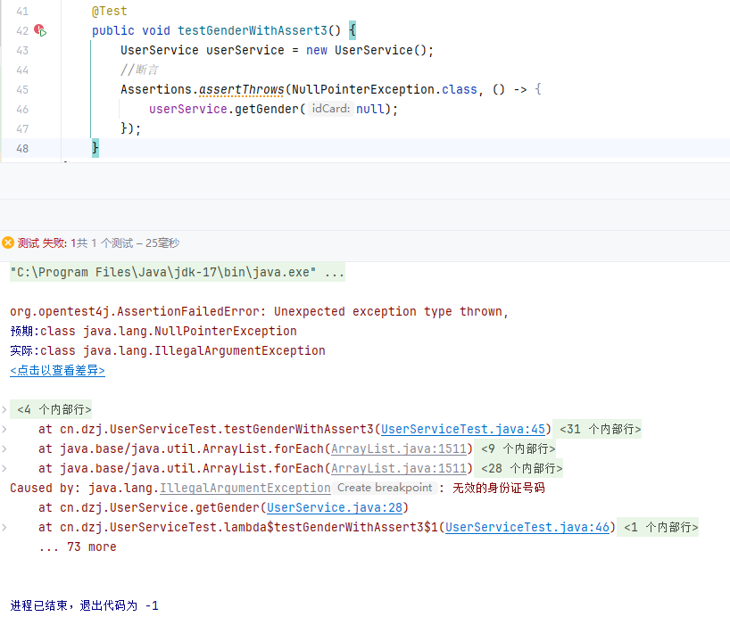Expand the 1 个内部行 folded label
The image size is (730, 625).
click(660, 527)
